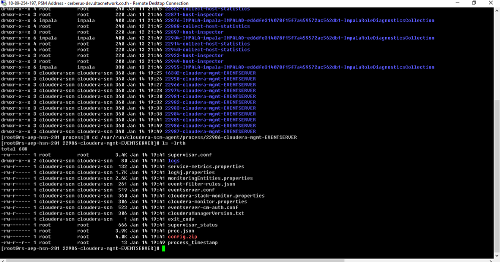Click the 22987-cloudera-mgmt-EVENTSERVER directory
Viewport: 500px width, 262px height.
(x=210, y=131)
